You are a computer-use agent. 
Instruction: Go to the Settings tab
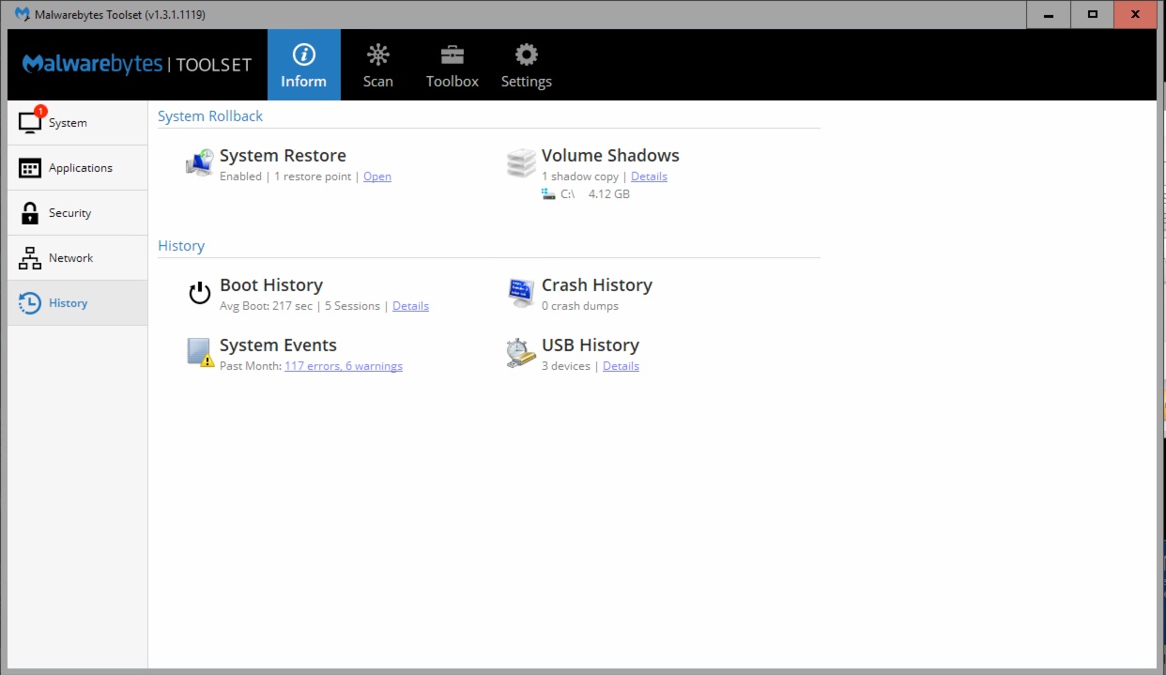point(526,65)
